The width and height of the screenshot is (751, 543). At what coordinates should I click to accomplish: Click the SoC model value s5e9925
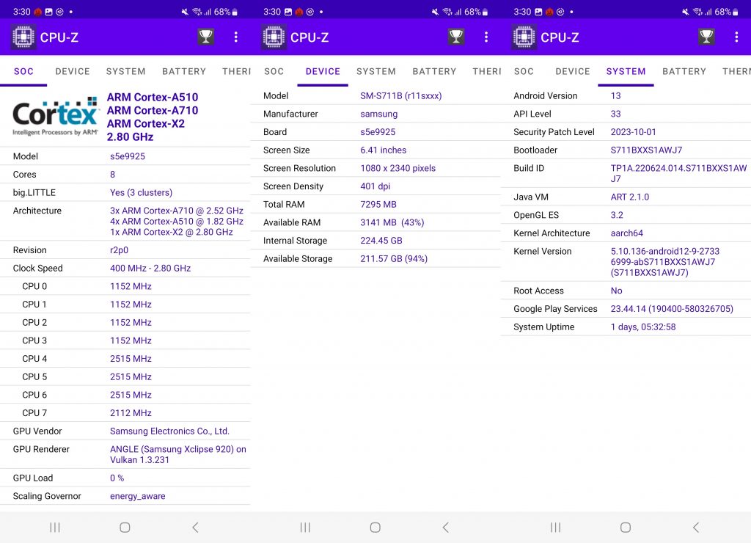click(x=128, y=156)
